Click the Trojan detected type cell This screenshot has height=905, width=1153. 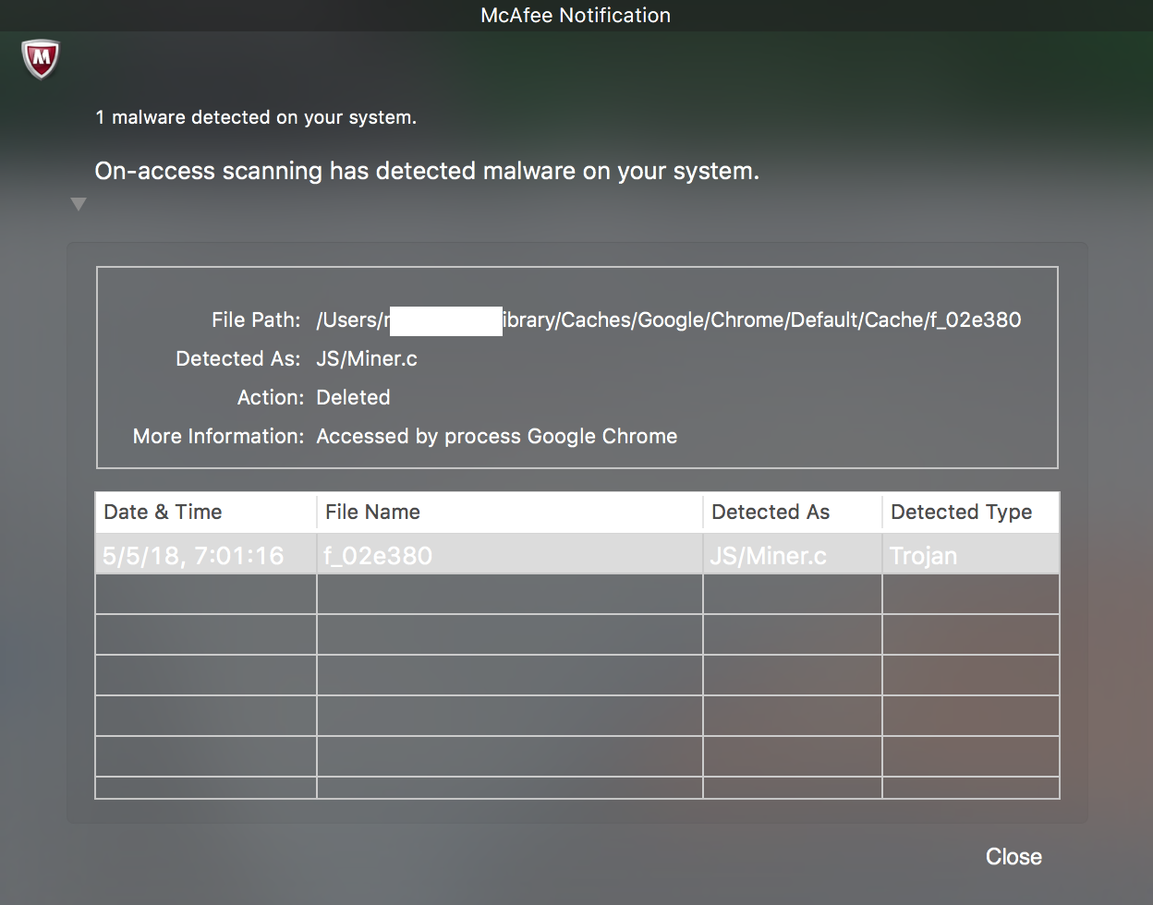coord(970,555)
